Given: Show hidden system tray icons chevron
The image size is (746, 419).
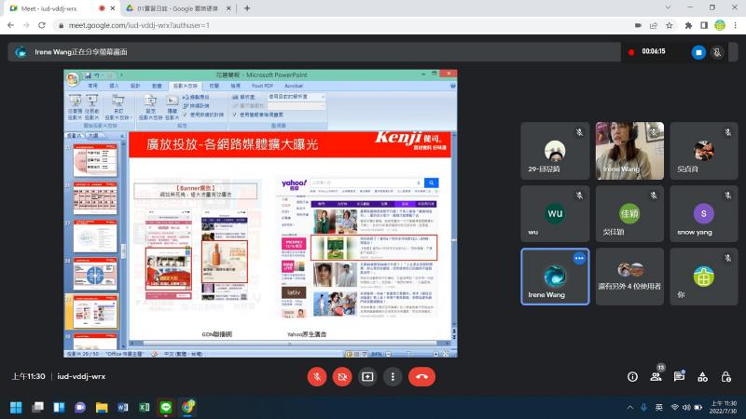Looking at the screenshot, I should (630, 407).
